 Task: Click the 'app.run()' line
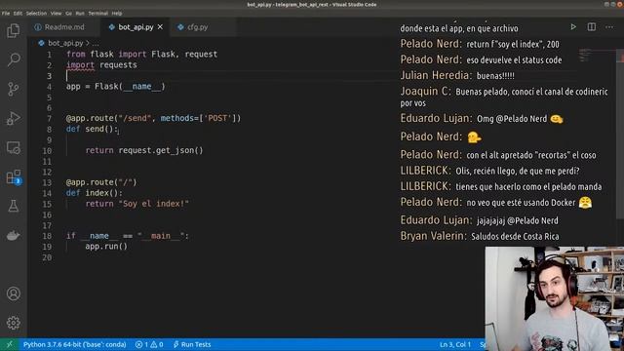tap(106, 247)
